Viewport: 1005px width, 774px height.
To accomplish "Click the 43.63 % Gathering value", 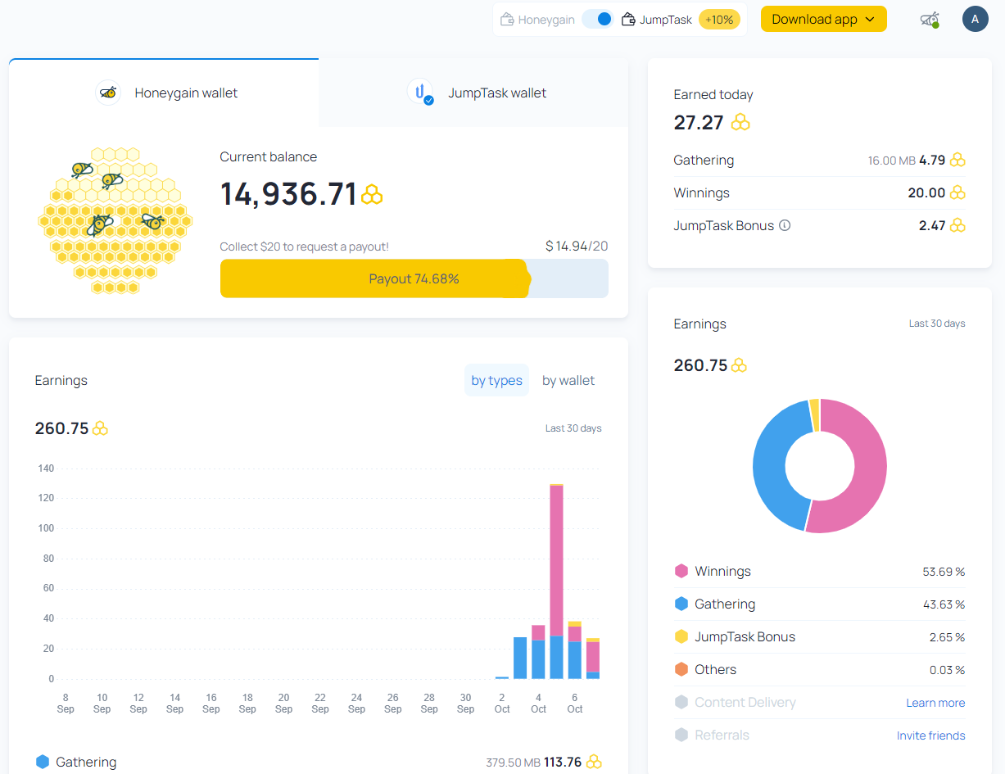I will [x=944, y=604].
